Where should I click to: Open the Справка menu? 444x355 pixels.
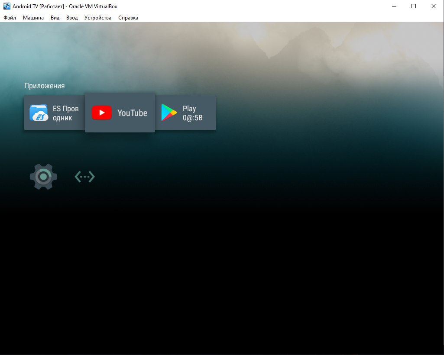coord(128,18)
